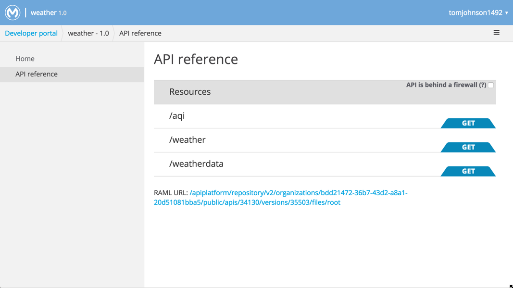Click the MuleSoft logo icon
513x288 pixels.
pyautogui.click(x=12, y=12)
